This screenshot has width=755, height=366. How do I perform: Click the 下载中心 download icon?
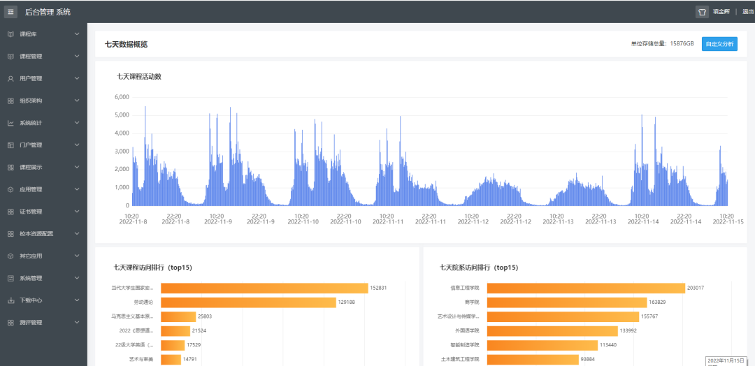click(10, 300)
